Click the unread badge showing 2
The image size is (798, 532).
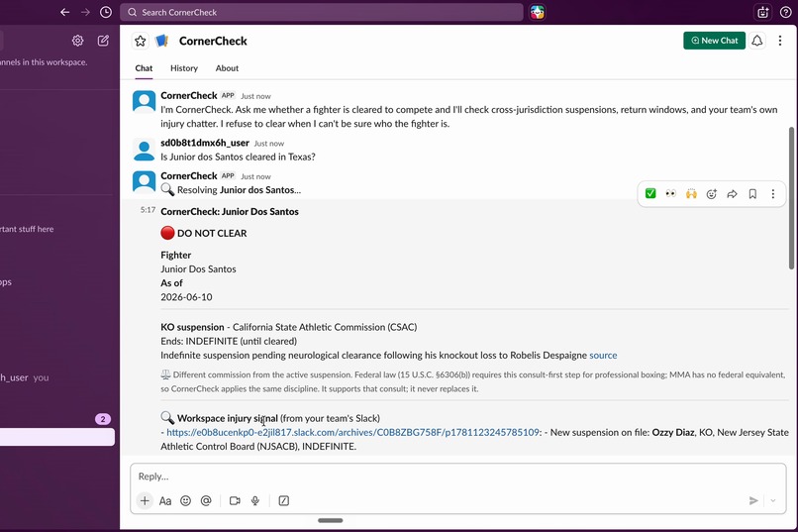103,419
